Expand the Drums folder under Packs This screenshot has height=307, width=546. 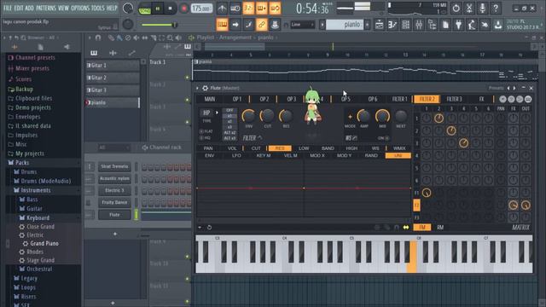pos(28,172)
